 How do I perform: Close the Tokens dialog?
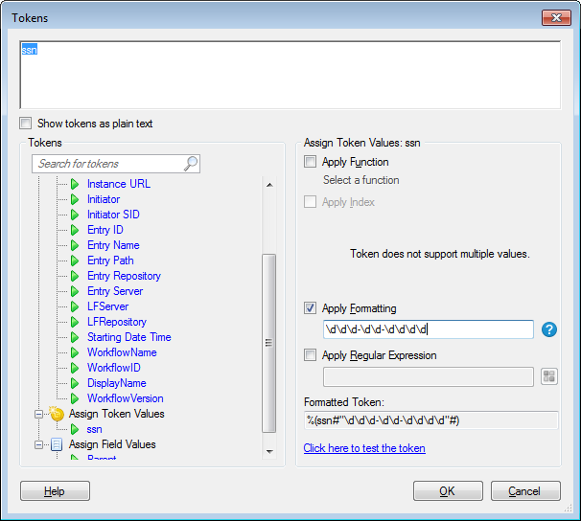pos(556,18)
